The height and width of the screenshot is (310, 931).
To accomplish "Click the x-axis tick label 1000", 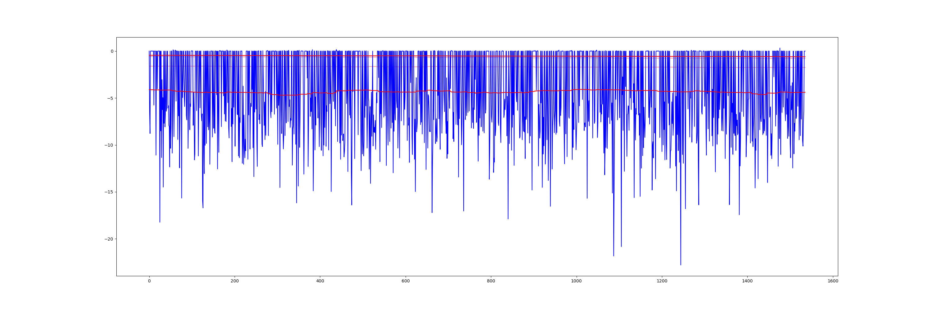I will coord(577,281).
